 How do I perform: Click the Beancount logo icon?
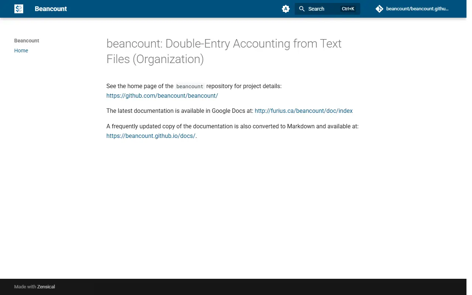(19, 9)
